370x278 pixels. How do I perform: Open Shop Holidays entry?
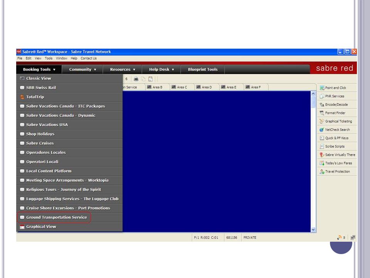(x=70, y=134)
